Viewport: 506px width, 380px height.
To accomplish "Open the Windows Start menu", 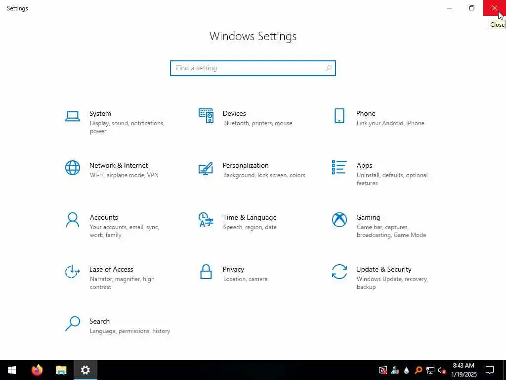I will [12, 370].
